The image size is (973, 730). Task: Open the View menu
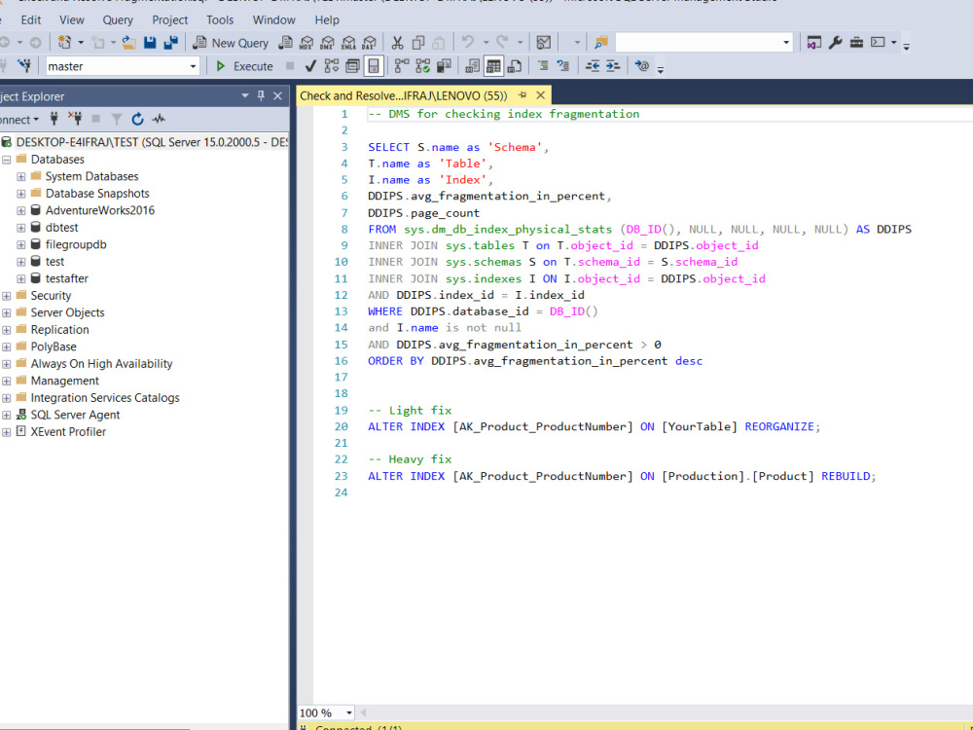click(71, 19)
